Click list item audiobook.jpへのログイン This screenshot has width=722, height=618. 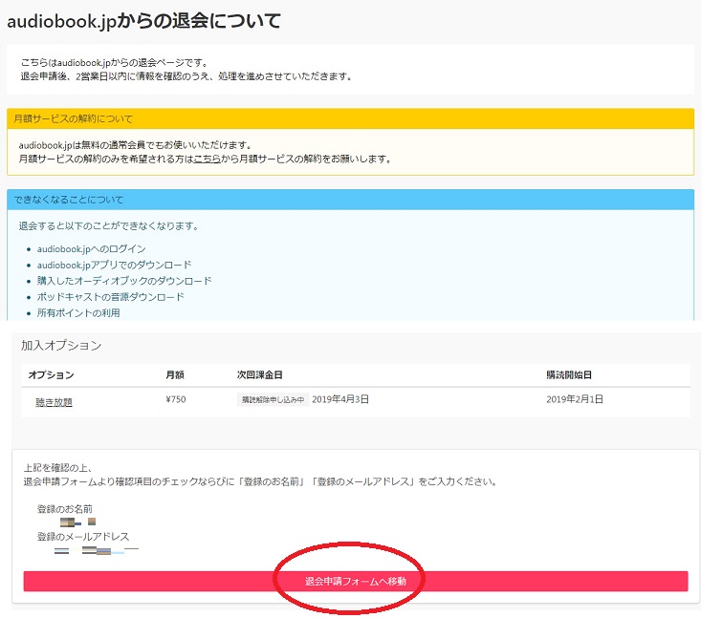(x=91, y=249)
